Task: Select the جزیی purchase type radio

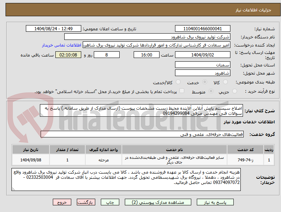Action: coord(234,91)
